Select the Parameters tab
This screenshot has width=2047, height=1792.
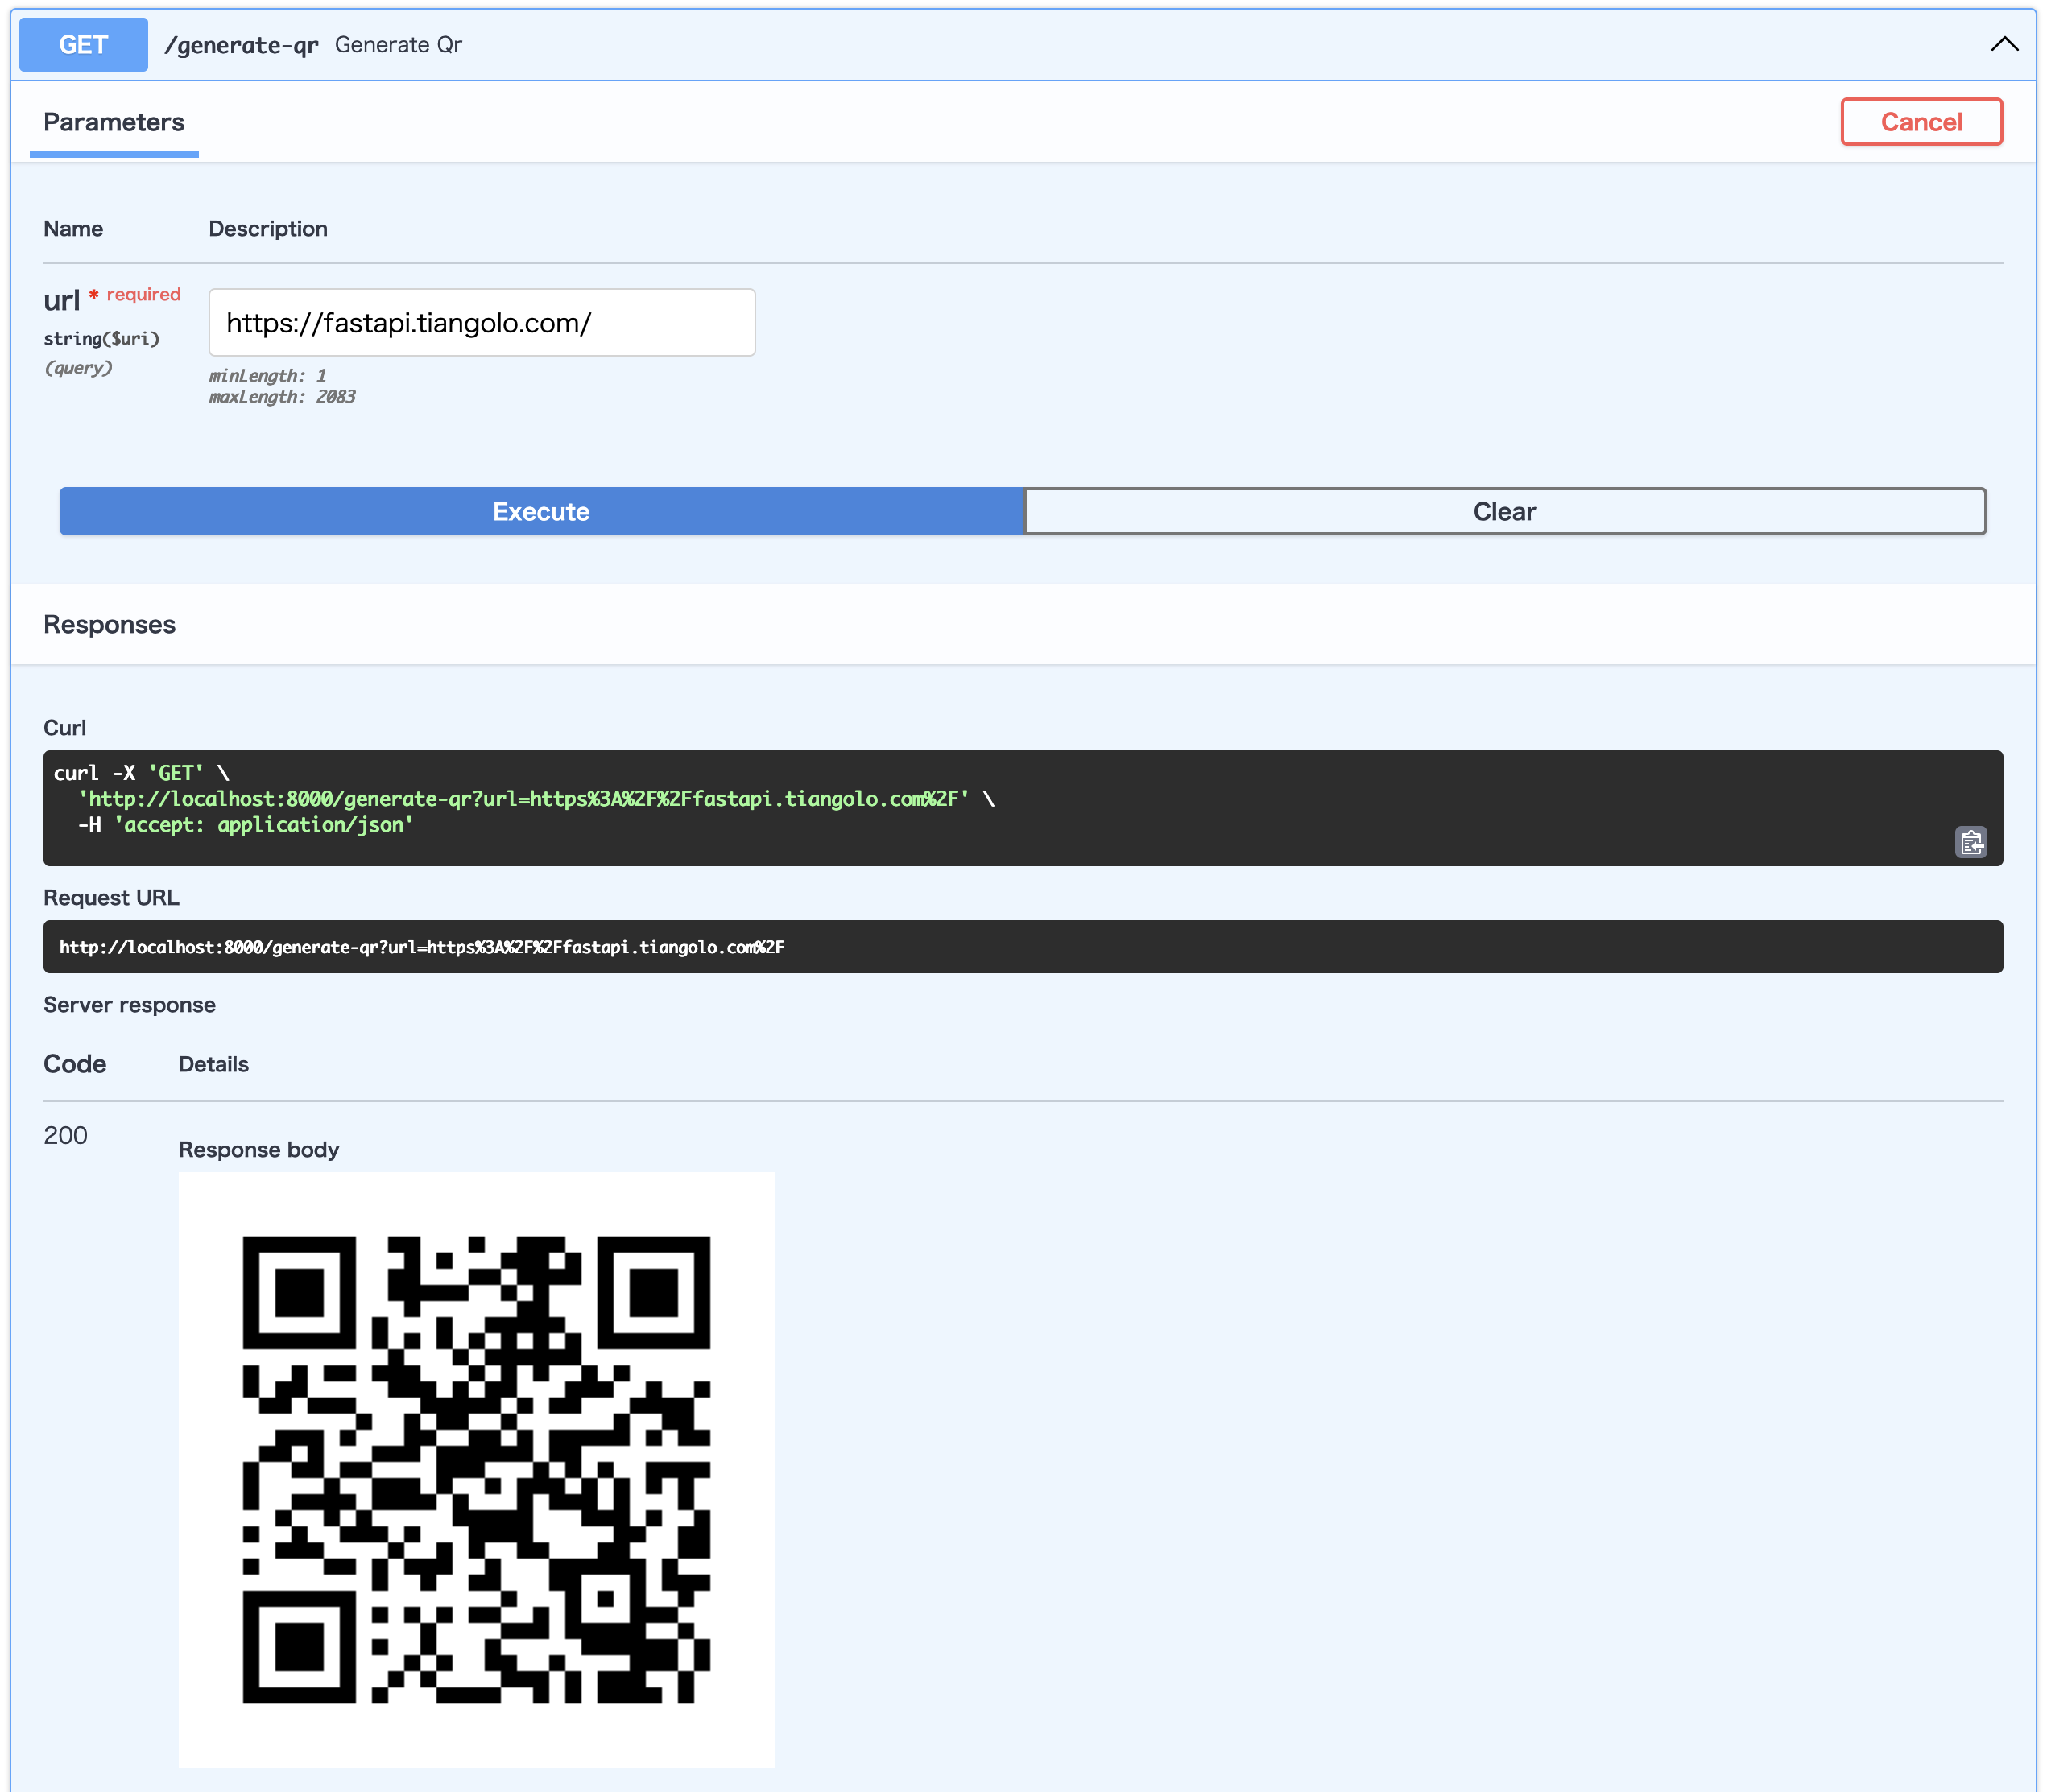(x=114, y=122)
